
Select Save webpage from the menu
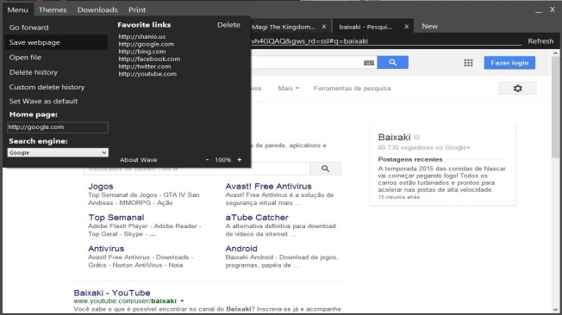[56, 42]
